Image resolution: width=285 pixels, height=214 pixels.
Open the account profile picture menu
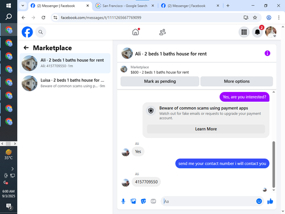point(271,32)
